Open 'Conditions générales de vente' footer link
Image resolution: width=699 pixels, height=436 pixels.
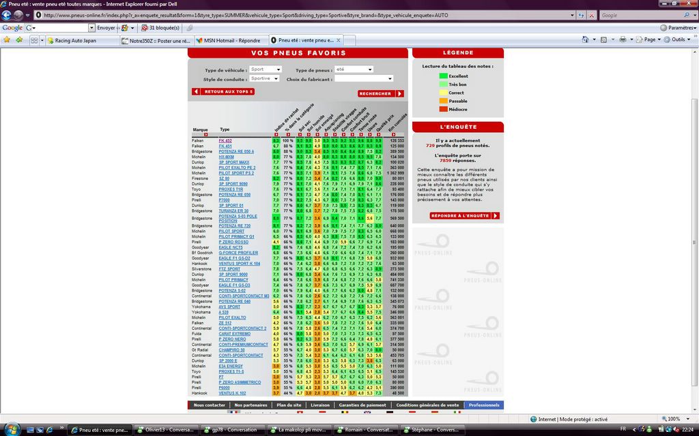tap(427, 405)
